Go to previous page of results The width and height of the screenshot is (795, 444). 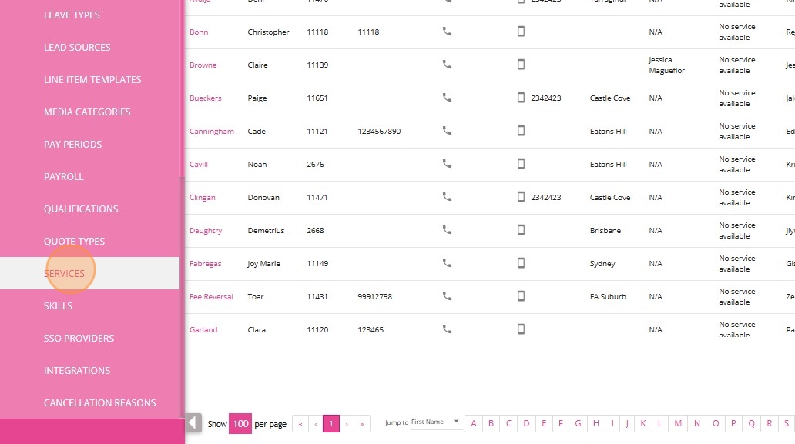tap(315, 424)
